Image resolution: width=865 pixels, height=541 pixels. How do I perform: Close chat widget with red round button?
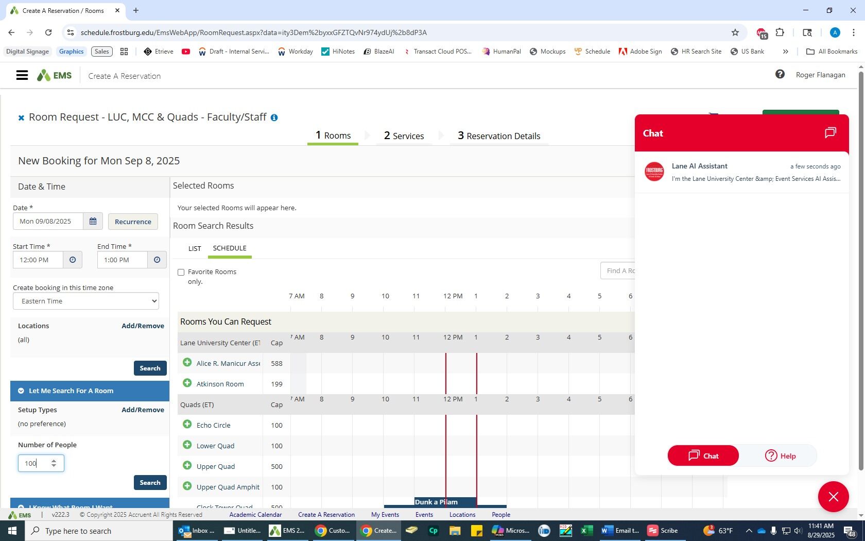[833, 497]
